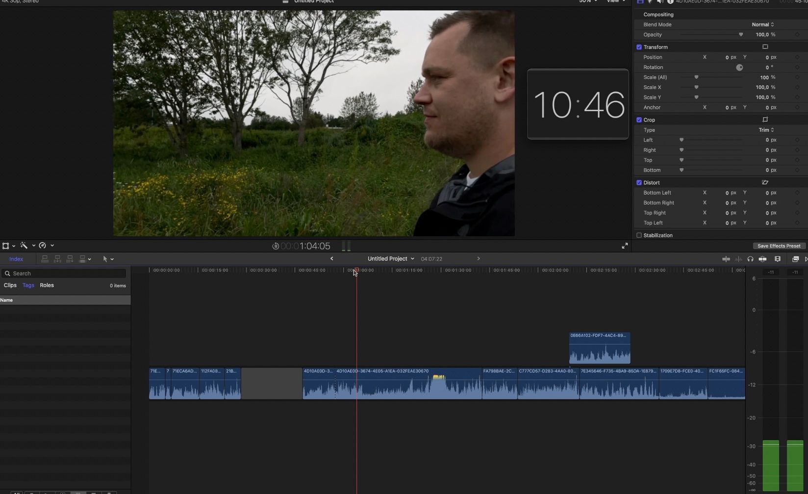808x494 pixels.
Task: Enter full-screen viewer playback
Action: click(625, 246)
